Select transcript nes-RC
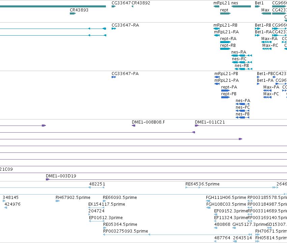This screenshot has width=287, height=243. pyautogui.click(x=242, y=62)
